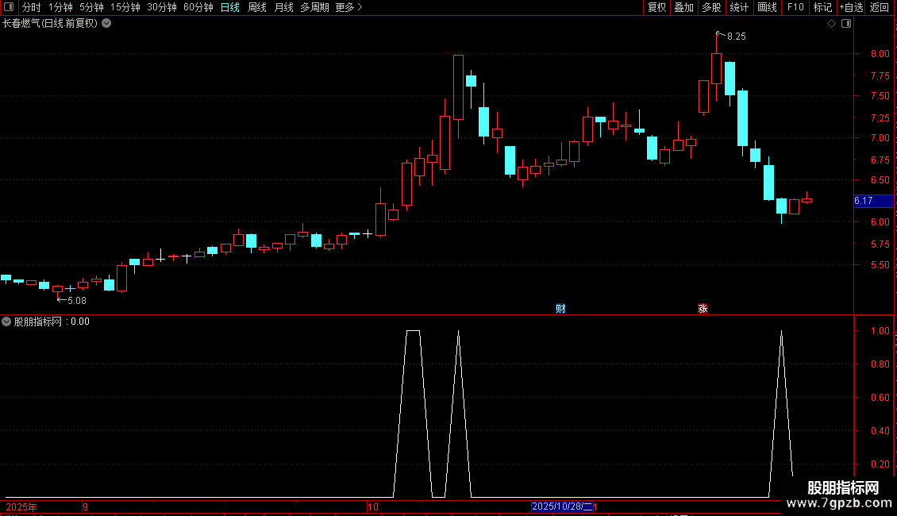Select the 5分钟 period tab
The height and width of the screenshot is (516, 897).
91,7
